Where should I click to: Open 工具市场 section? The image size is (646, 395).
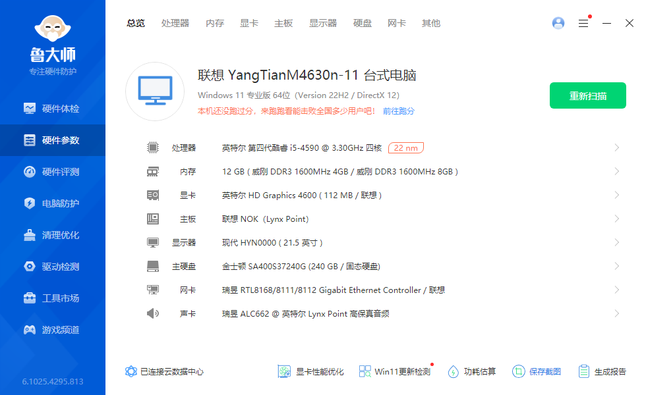pyautogui.click(x=53, y=298)
